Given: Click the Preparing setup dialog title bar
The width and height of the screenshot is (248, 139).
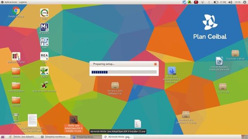Looking at the screenshot, I should click(x=124, y=64).
